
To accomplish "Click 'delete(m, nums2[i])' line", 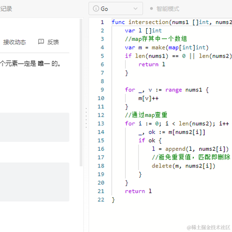I will 184,166.
